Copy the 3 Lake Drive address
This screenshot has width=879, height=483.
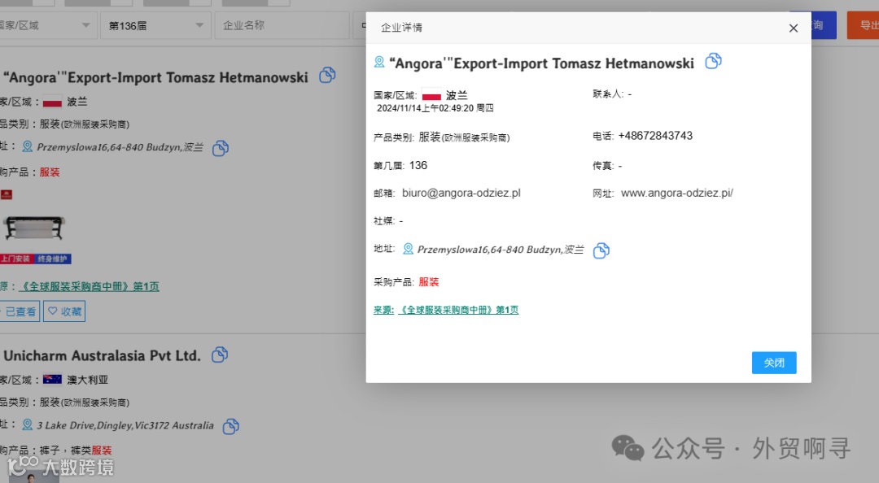[231, 426]
